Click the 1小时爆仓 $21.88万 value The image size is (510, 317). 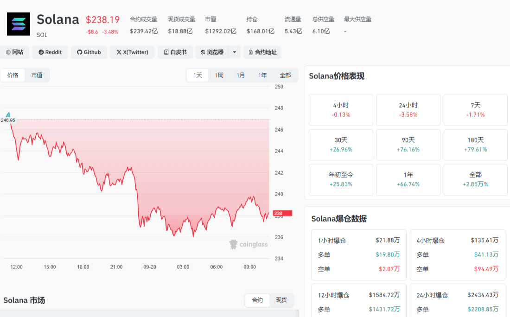pyautogui.click(x=388, y=240)
